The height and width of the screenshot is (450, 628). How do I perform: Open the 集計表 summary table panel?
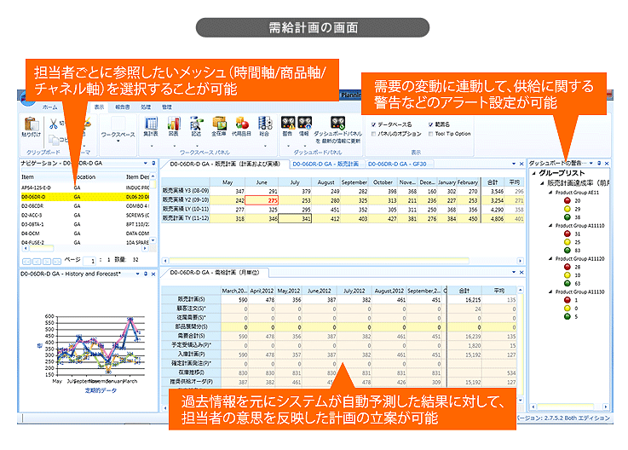(x=151, y=127)
